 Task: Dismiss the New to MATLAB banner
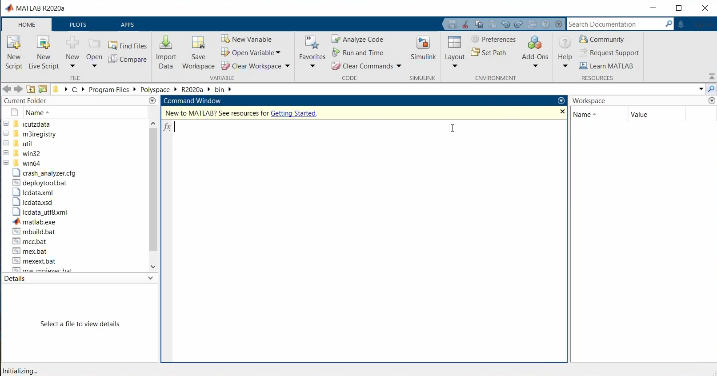(562, 112)
